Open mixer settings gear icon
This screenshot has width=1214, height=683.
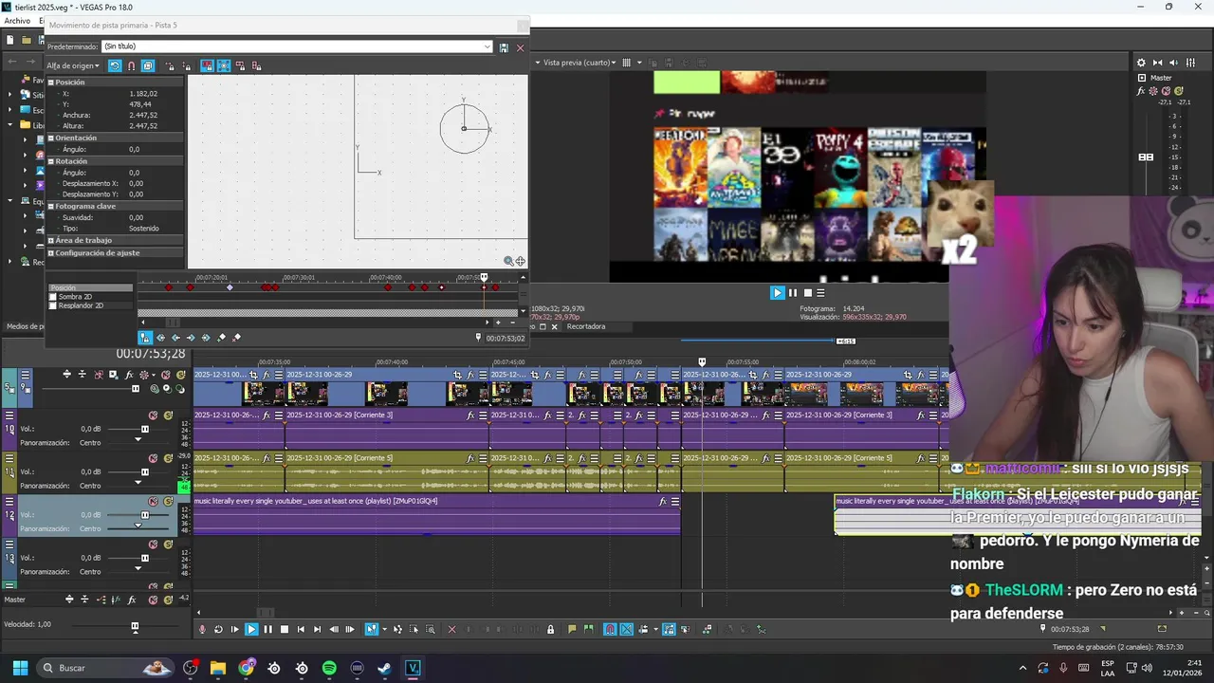(x=1141, y=63)
